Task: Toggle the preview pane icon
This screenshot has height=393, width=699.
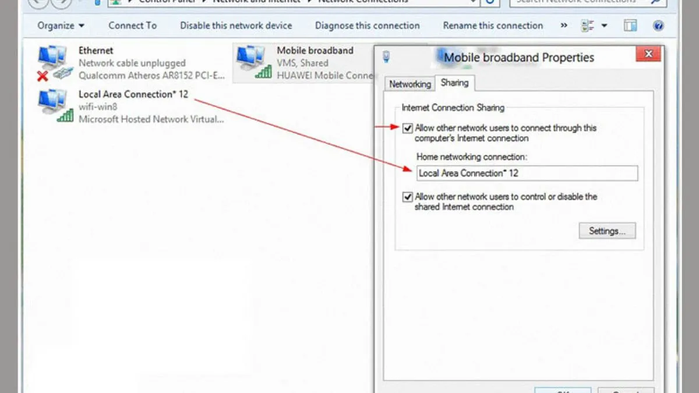Action: (630, 26)
